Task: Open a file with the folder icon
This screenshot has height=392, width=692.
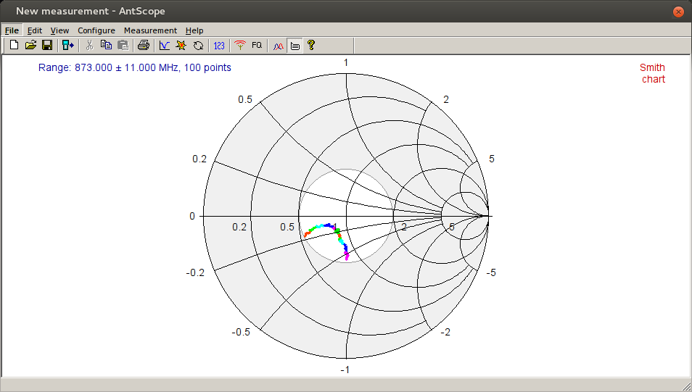Action: point(30,45)
